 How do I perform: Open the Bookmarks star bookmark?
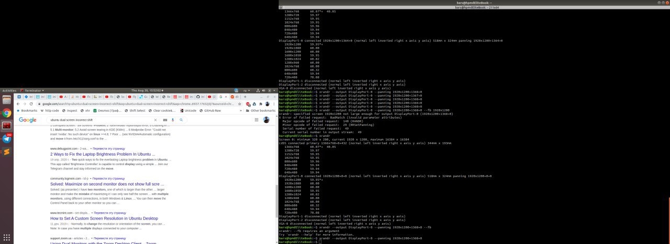click(27, 111)
